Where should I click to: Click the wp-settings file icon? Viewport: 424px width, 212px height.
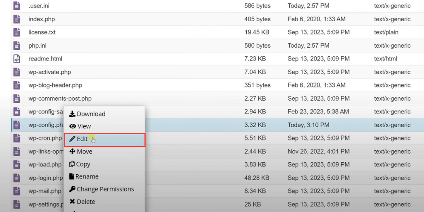tap(17, 204)
